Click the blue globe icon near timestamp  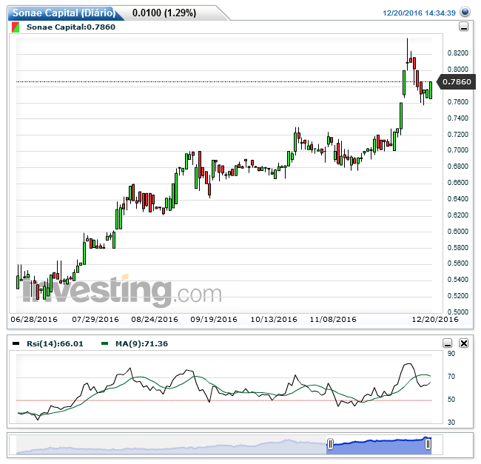point(465,13)
